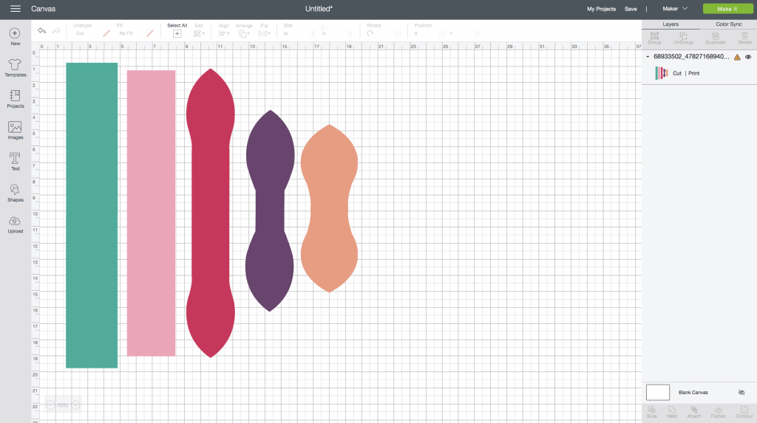The height and width of the screenshot is (423, 757).
Task: Select the Text tool
Action: [15, 159]
